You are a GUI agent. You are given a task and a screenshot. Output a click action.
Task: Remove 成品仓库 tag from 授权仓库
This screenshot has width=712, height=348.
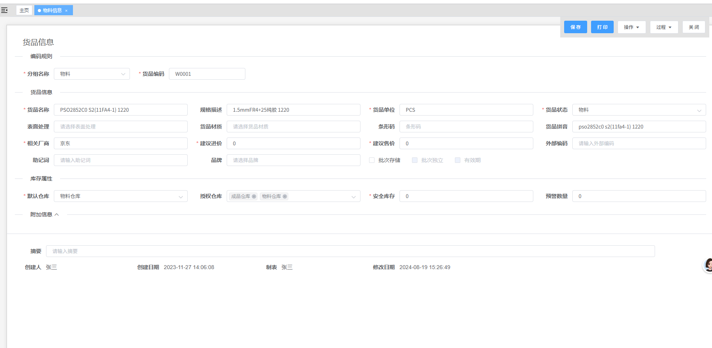point(254,196)
